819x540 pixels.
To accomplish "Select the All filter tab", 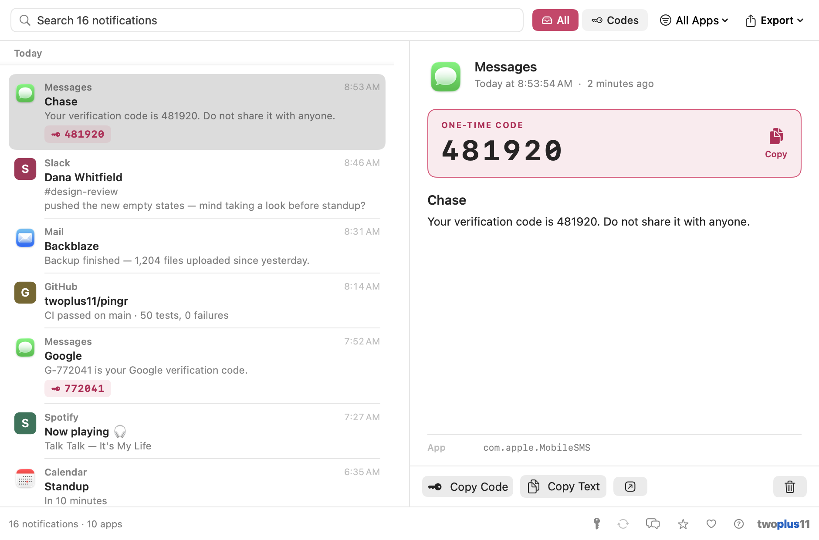I will pyautogui.click(x=555, y=20).
